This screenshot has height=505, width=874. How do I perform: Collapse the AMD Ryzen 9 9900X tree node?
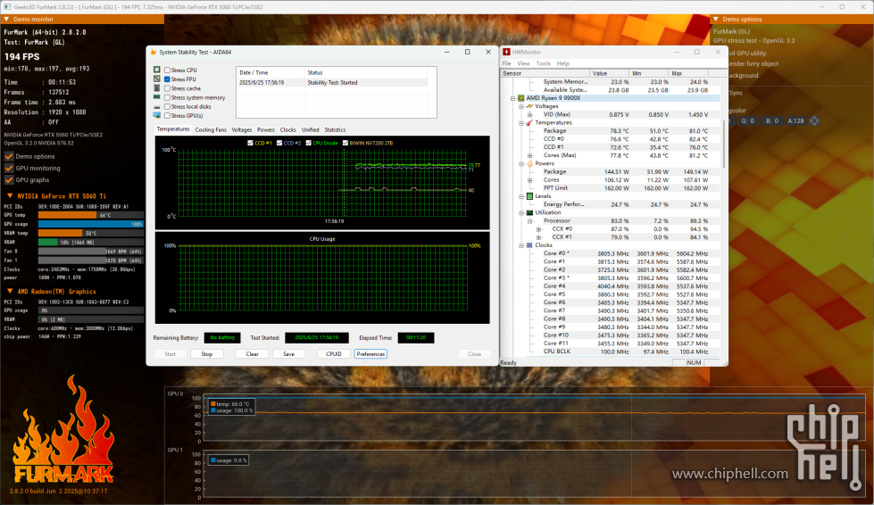(x=512, y=98)
